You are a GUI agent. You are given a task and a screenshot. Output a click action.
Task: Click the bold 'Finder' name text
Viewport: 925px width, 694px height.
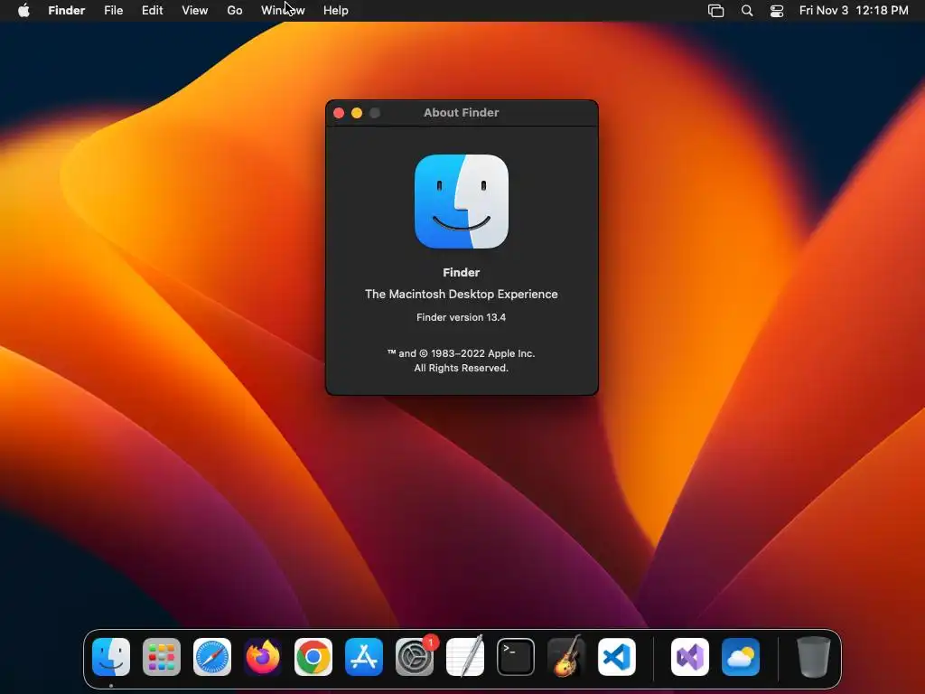462,273
